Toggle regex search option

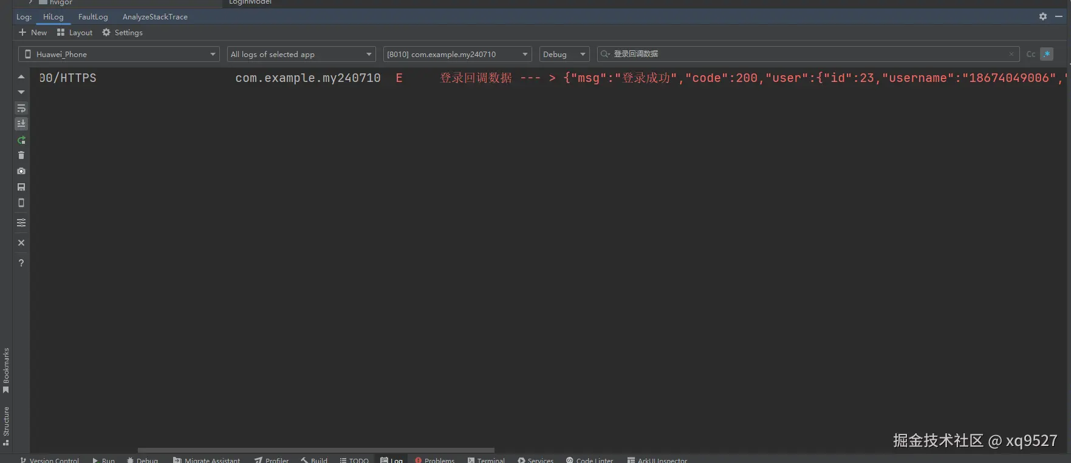click(1047, 54)
